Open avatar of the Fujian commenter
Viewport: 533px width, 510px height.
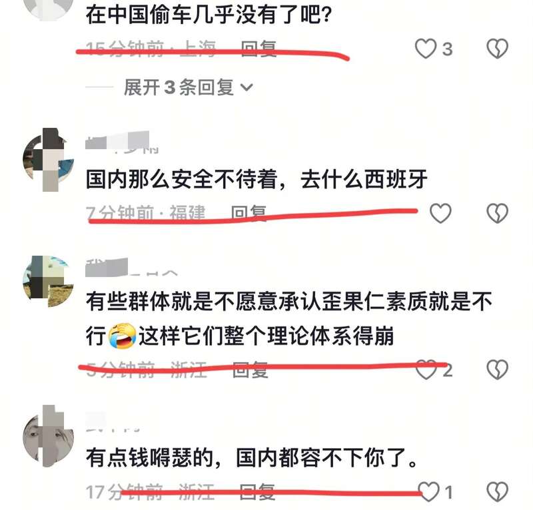tap(48, 160)
